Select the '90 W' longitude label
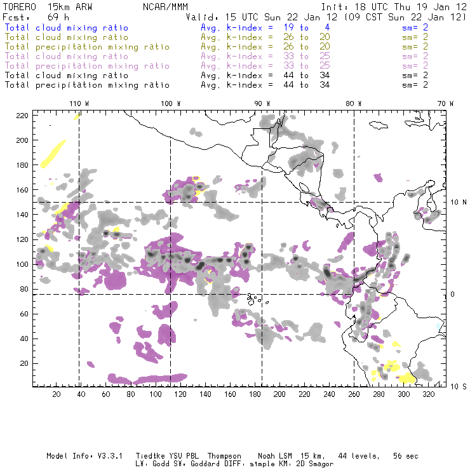 [262, 104]
